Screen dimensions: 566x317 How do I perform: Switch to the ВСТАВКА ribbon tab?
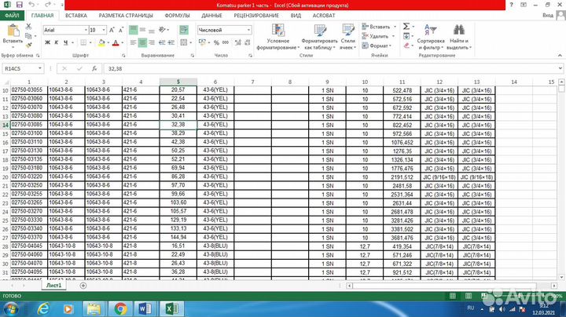(x=76, y=15)
